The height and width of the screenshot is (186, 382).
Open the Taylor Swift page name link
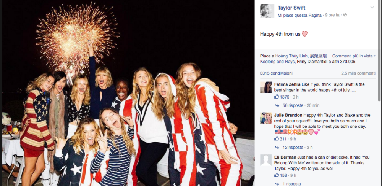point(291,8)
